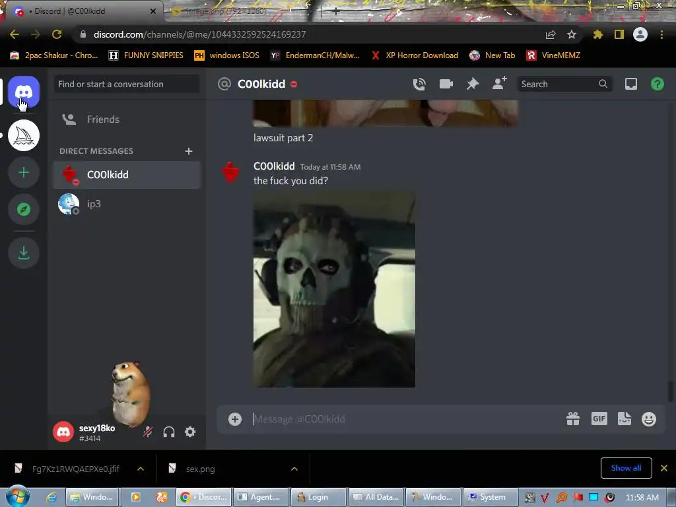The image size is (676, 507).
Task: Open the skull mask image in chat
Action: point(334,290)
